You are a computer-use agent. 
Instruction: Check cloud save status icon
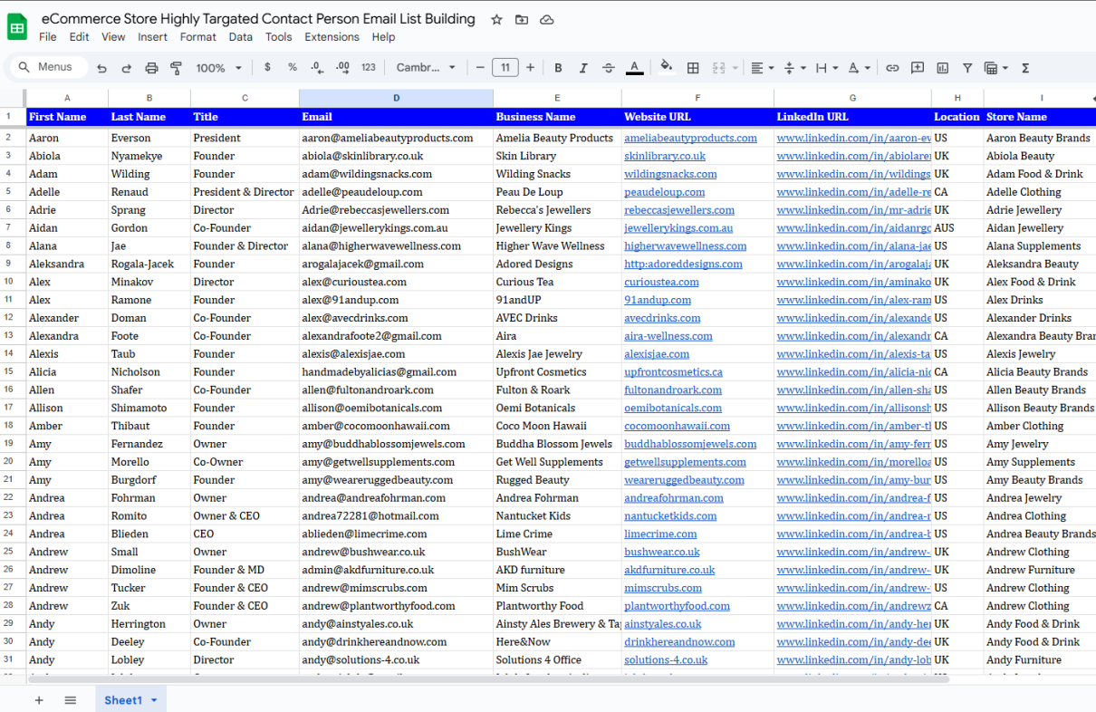(x=546, y=19)
